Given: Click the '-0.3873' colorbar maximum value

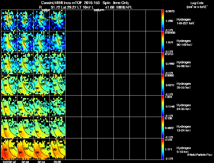Looking at the screenshot, I should tap(170, 11).
